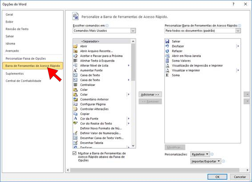The width and height of the screenshot is (252, 182).
Task: Click the Abrir em Nova Janela icon
Action: point(167,56)
